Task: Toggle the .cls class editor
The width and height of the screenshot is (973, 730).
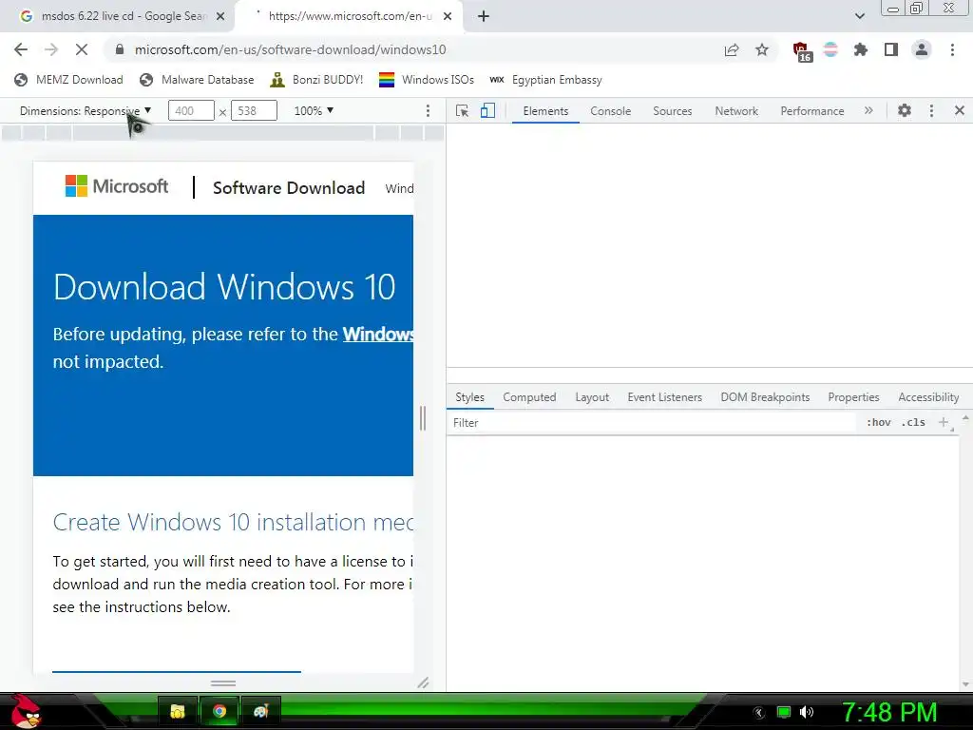Action: tap(913, 423)
